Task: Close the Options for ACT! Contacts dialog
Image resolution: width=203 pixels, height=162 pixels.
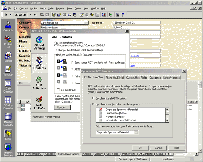Action: pyautogui.click(x=184, y=71)
